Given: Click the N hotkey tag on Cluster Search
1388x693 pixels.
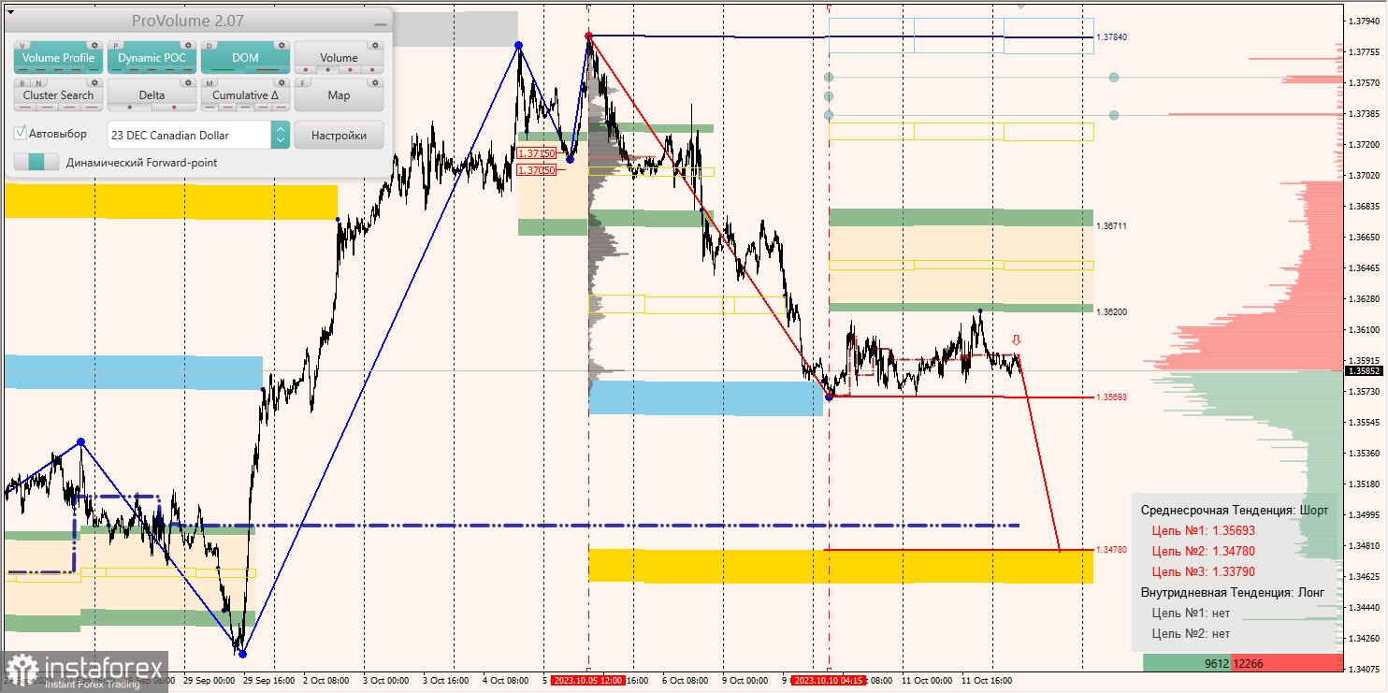Looking at the screenshot, I should (38, 82).
